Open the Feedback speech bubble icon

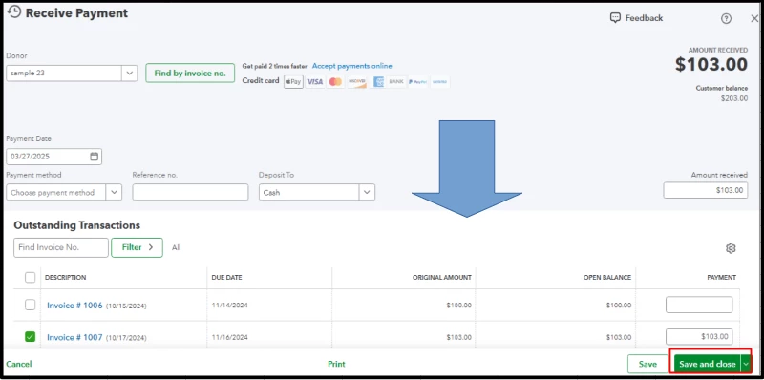[x=615, y=18]
